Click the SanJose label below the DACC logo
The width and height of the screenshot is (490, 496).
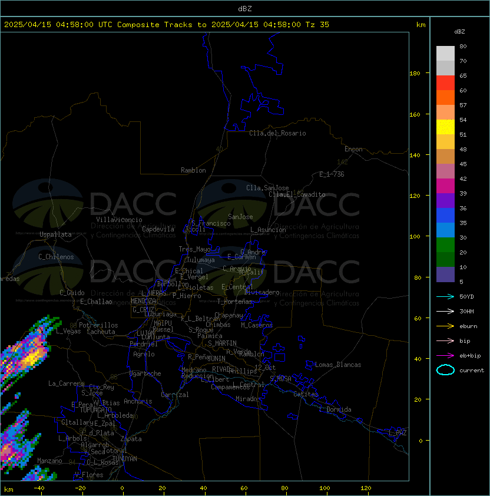point(240,217)
